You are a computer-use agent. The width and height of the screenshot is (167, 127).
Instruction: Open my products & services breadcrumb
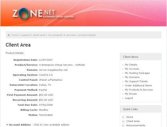click(x=62, y=35)
